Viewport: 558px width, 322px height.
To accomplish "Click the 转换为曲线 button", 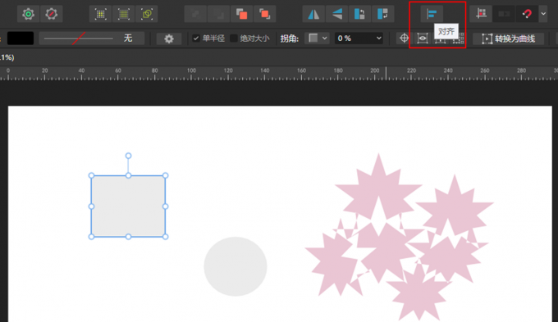I will tap(508, 39).
